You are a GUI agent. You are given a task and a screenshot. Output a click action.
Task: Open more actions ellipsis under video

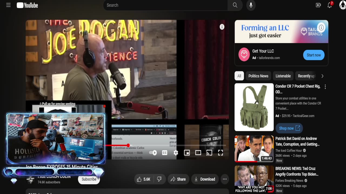pyautogui.click(x=225, y=179)
